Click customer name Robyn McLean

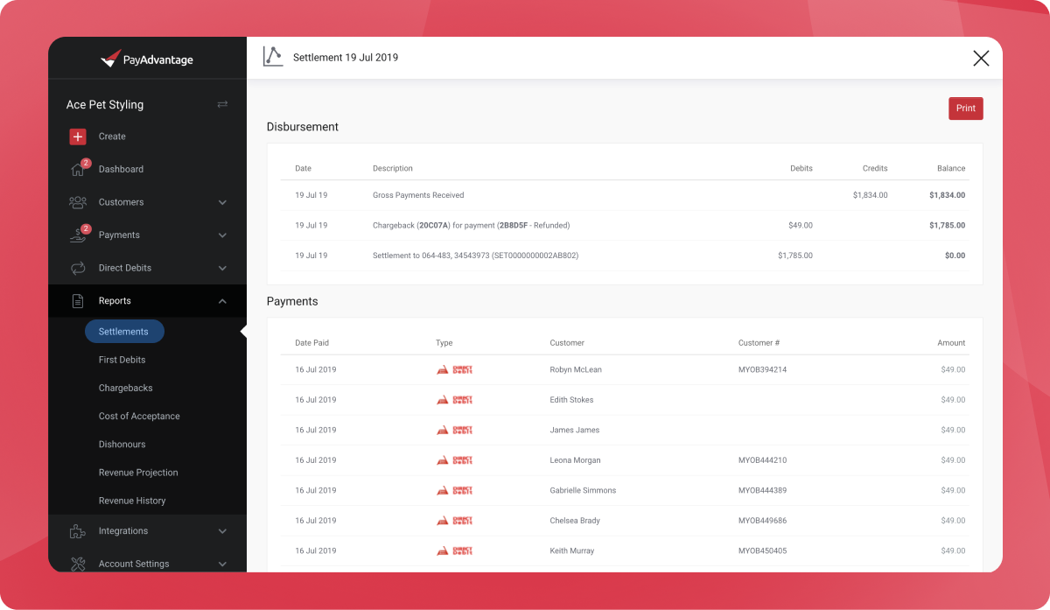pos(576,369)
